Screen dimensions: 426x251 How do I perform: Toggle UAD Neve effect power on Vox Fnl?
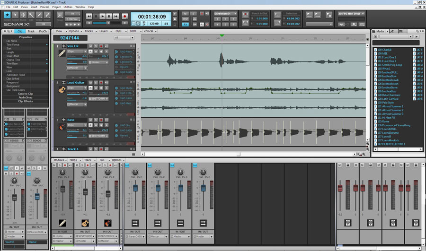[116, 52]
